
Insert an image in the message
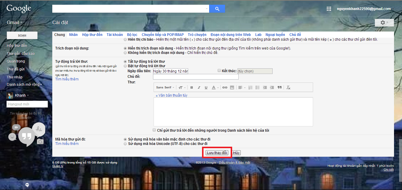232,87
